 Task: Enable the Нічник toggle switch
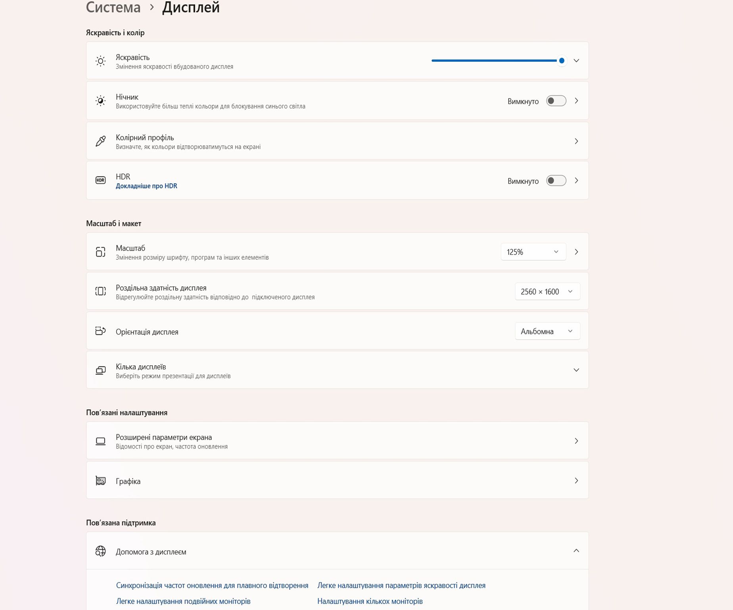556,101
